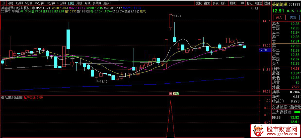Click the 榜 marker below the chart
Viewport: 301px width, 138px height.
point(174,94)
